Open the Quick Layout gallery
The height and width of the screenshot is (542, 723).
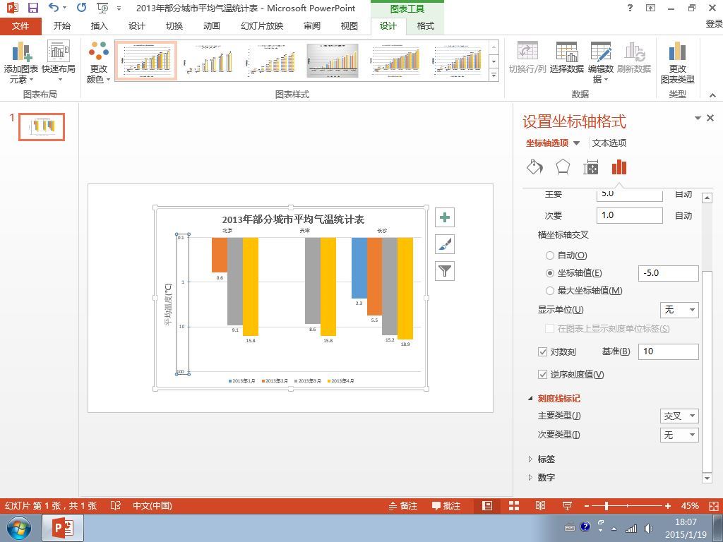pos(58,62)
